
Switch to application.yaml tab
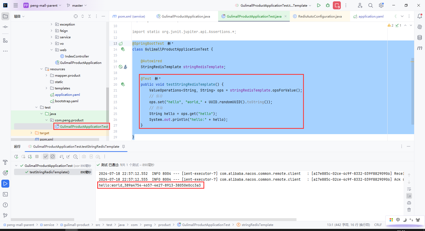click(368, 16)
